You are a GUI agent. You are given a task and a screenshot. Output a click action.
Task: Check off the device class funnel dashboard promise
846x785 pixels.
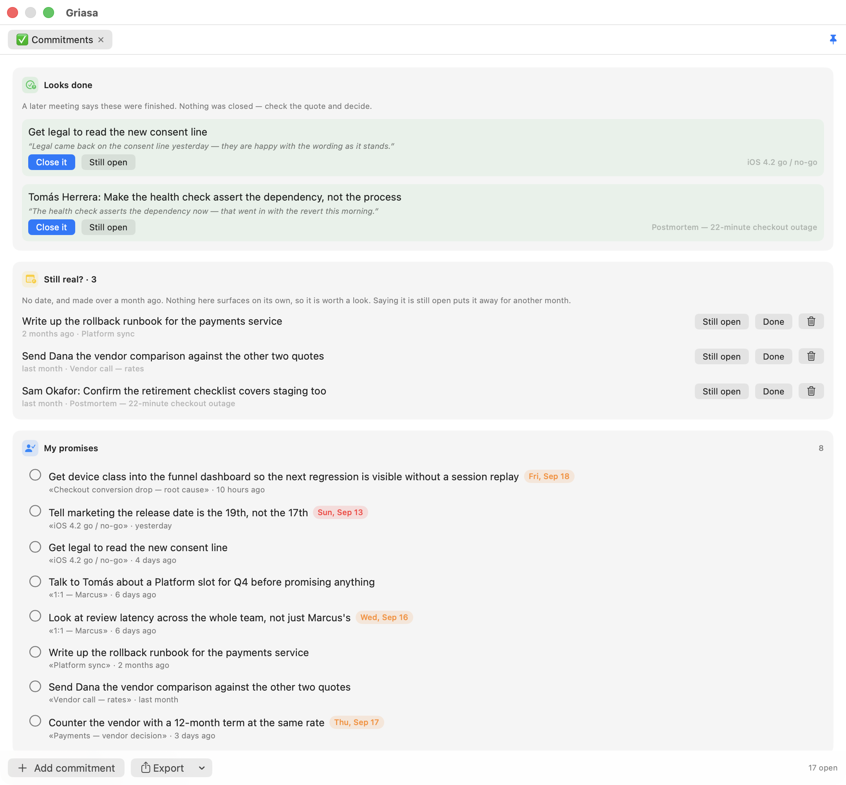[x=35, y=475]
